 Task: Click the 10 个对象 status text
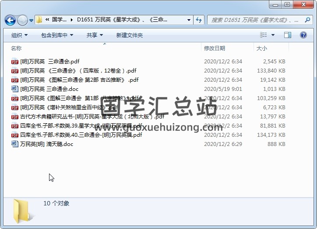[x=56, y=203]
